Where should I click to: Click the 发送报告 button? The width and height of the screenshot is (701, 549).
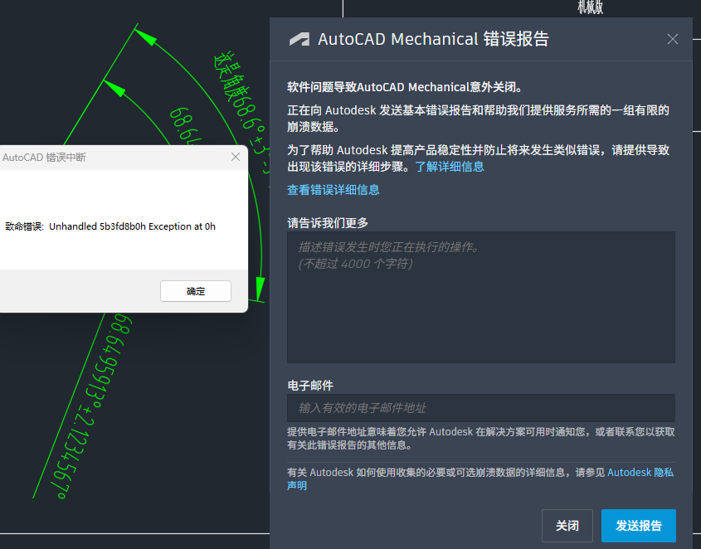639,526
